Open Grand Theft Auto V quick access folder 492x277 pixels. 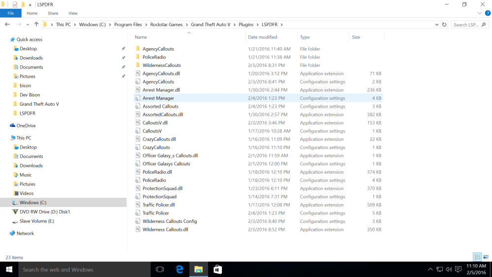coord(39,104)
